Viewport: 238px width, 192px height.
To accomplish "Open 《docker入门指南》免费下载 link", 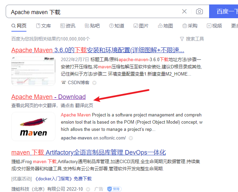I will pyautogui.click(x=63, y=179).
